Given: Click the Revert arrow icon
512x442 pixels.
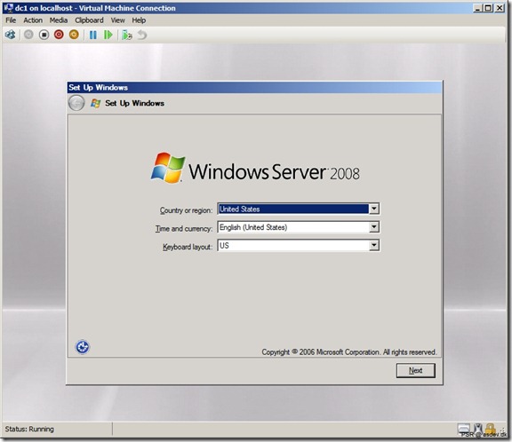Looking at the screenshot, I should [x=141, y=35].
